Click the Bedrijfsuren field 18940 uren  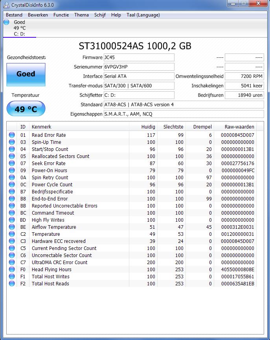[244, 95]
